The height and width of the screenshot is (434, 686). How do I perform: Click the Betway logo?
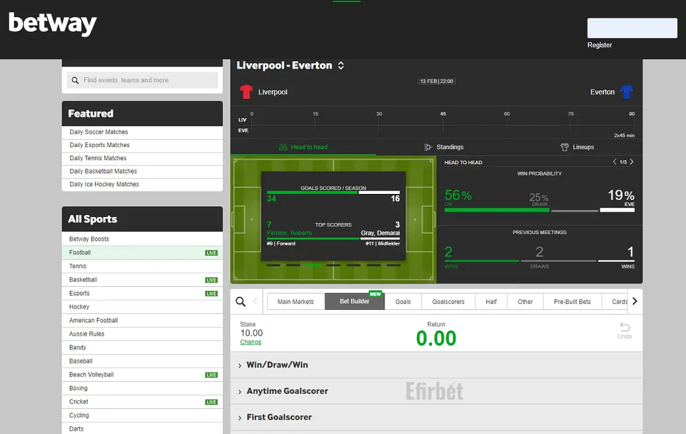click(53, 24)
